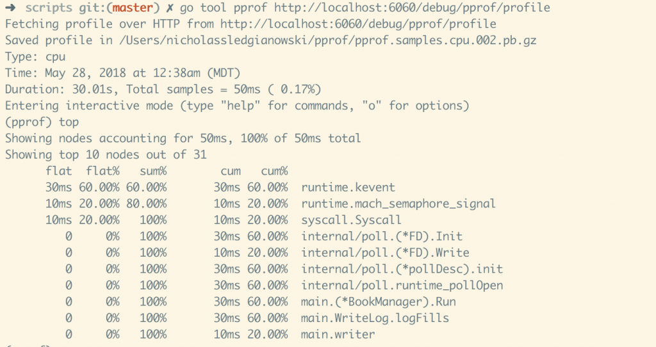Click the main.writer function name
The image size is (656, 347).
coord(338,334)
